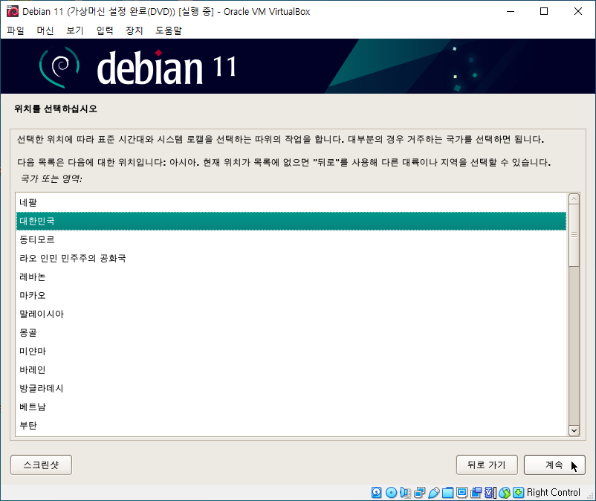Open the 머신 menu
Image resolution: width=596 pixels, height=501 pixels.
coord(45,30)
